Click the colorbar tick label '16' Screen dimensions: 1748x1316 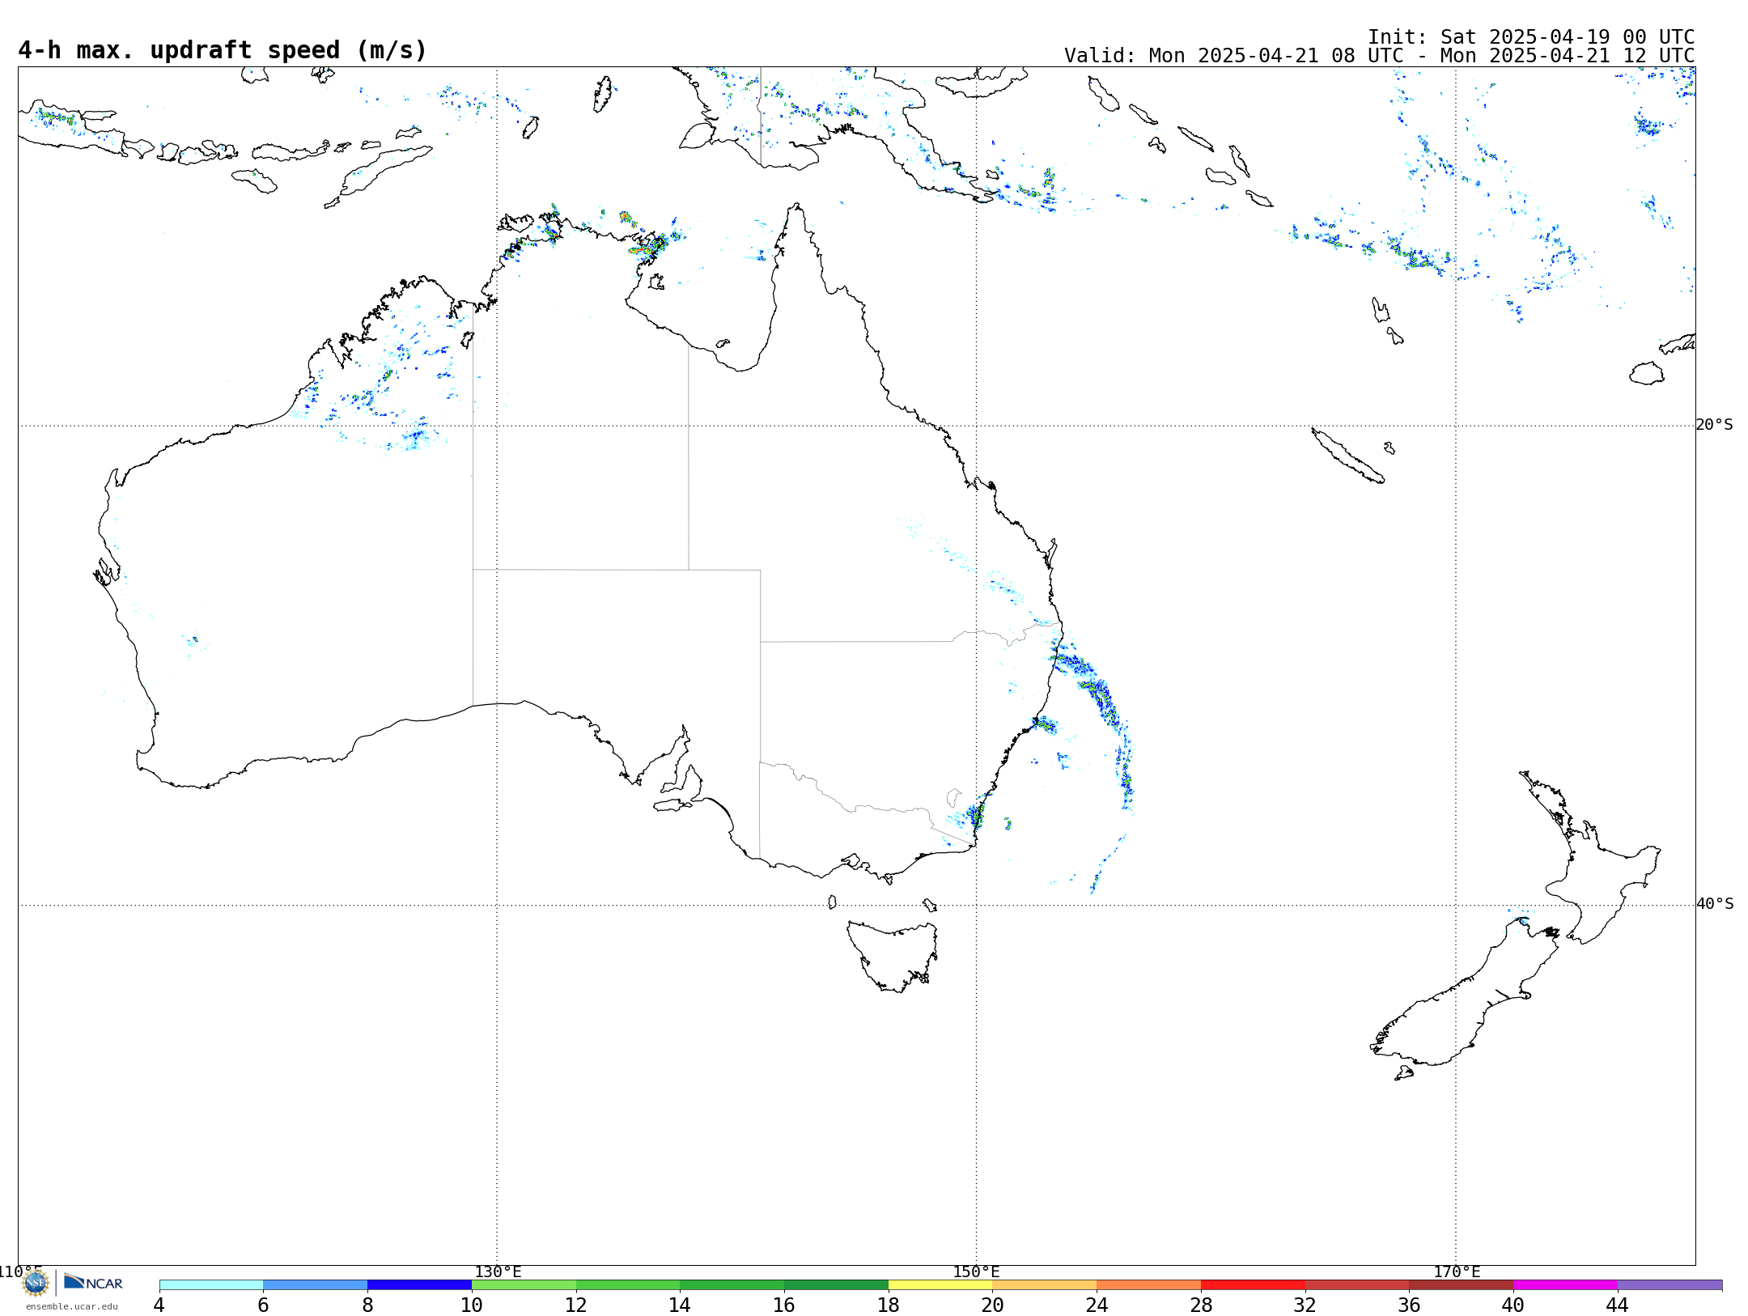tap(784, 1305)
